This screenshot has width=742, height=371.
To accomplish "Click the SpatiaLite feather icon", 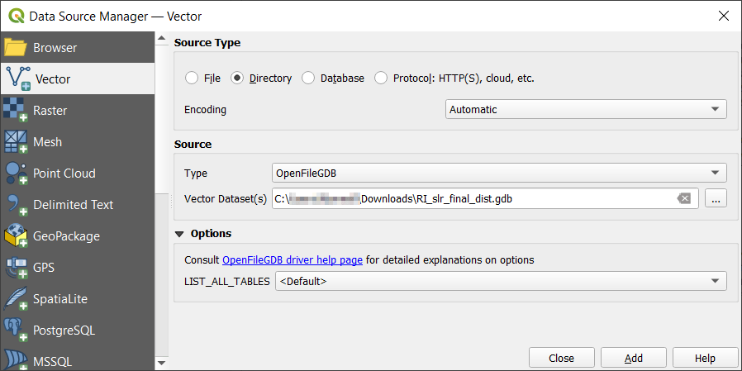I will point(16,298).
